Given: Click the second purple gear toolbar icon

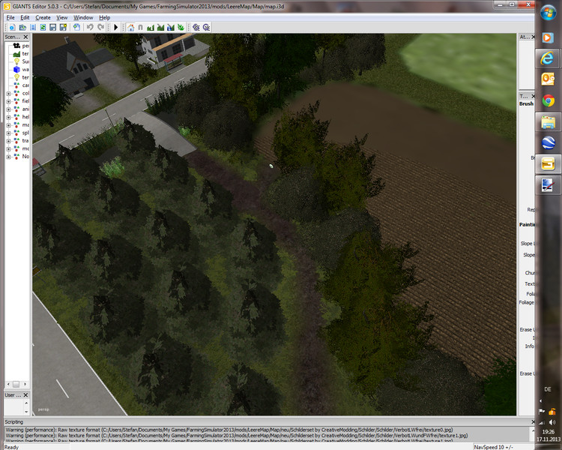Looking at the screenshot, I should pyautogui.click(x=206, y=27).
